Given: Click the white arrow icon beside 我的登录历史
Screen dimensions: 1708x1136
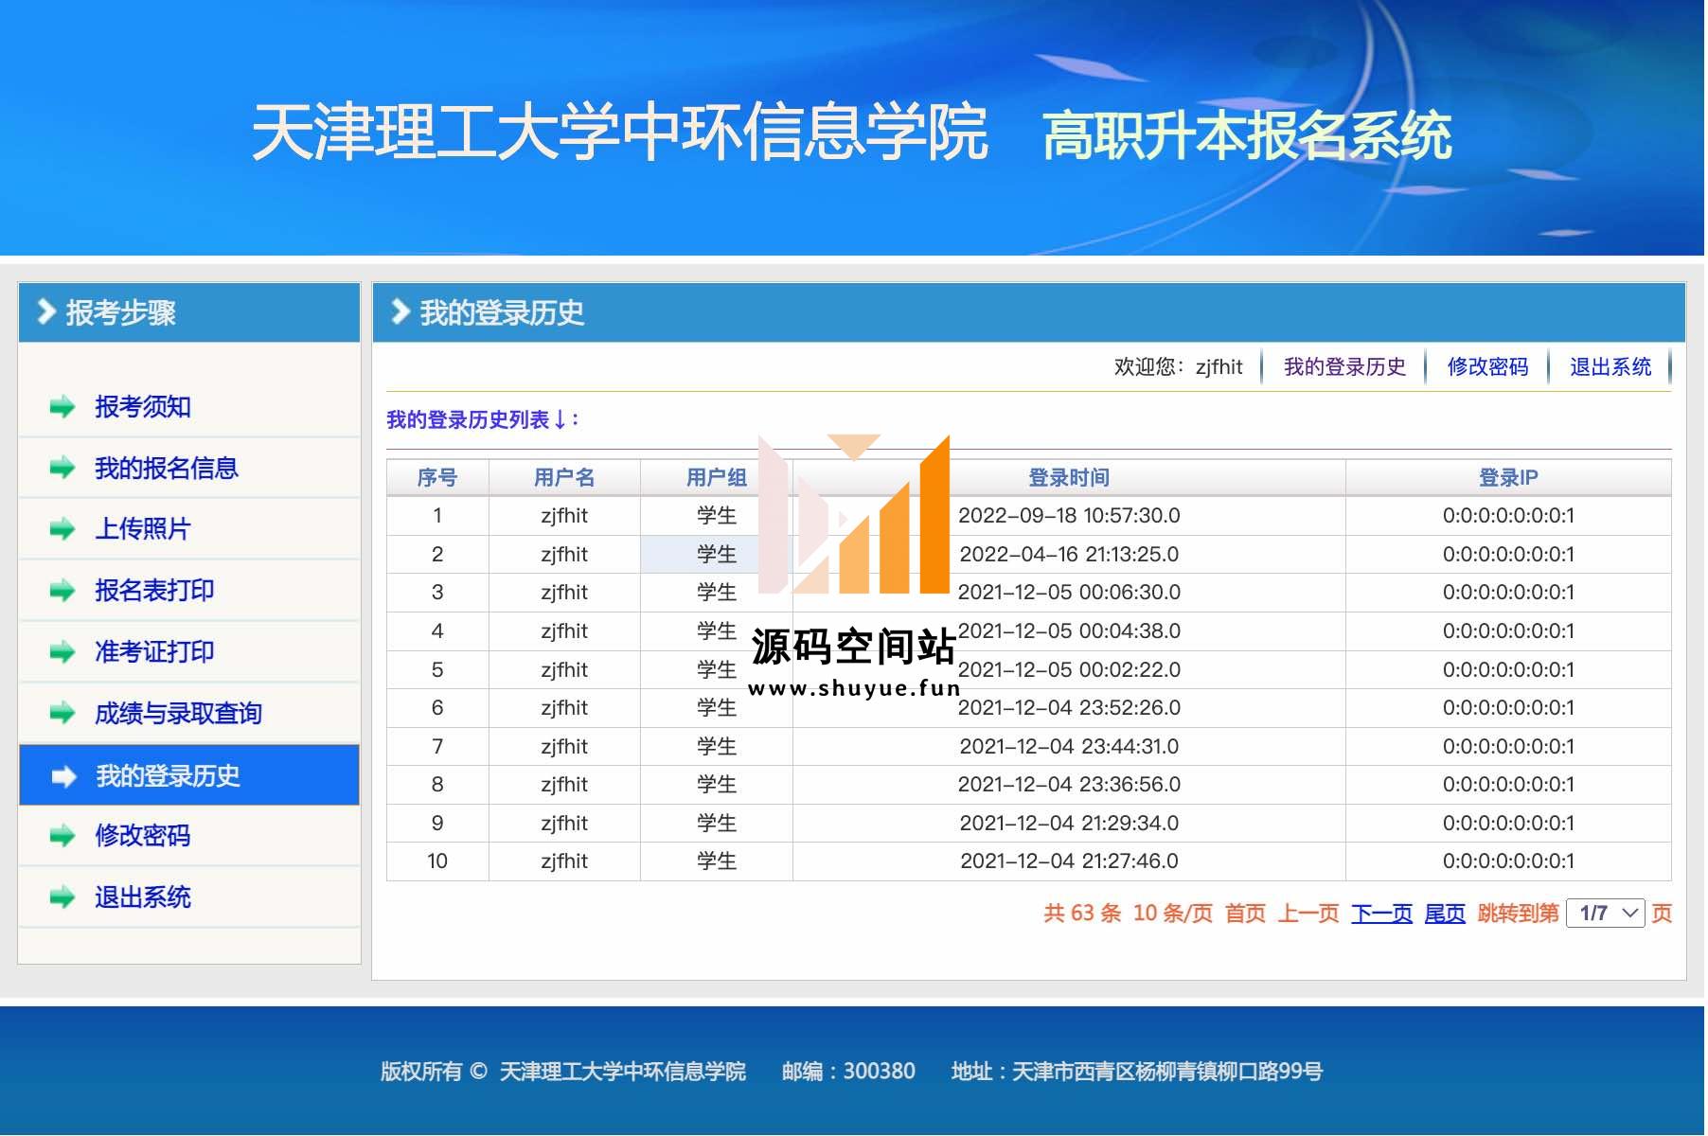Looking at the screenshot, I should 63,777.
